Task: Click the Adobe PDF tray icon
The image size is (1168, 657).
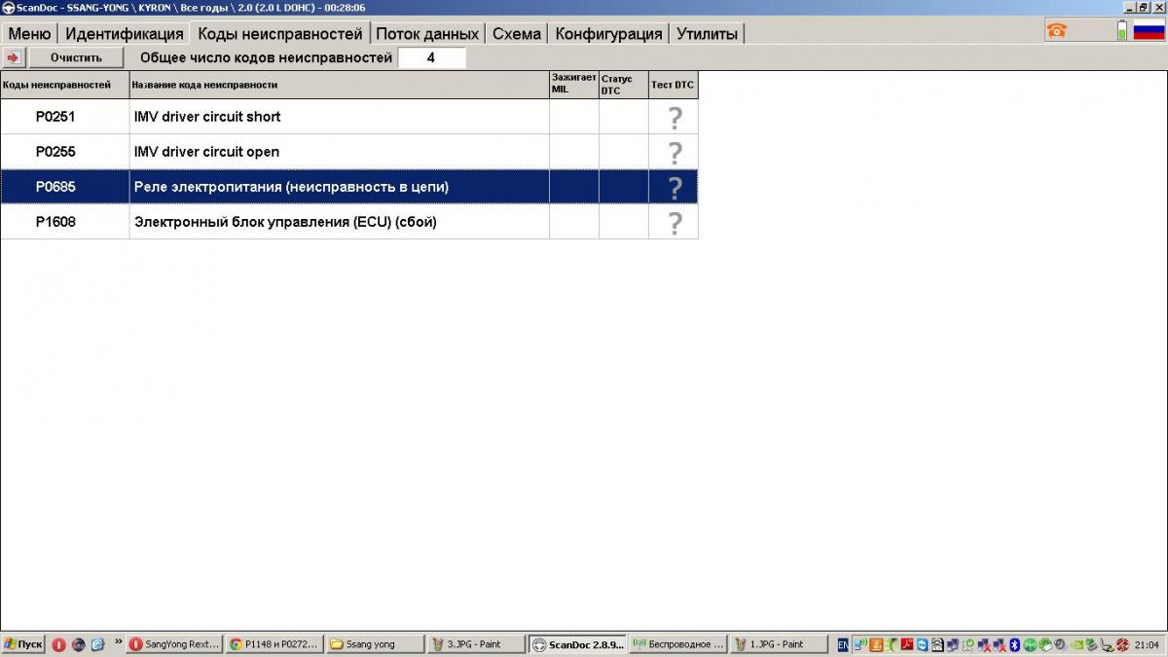Action: pyautogui.click(x=907, y=644)
